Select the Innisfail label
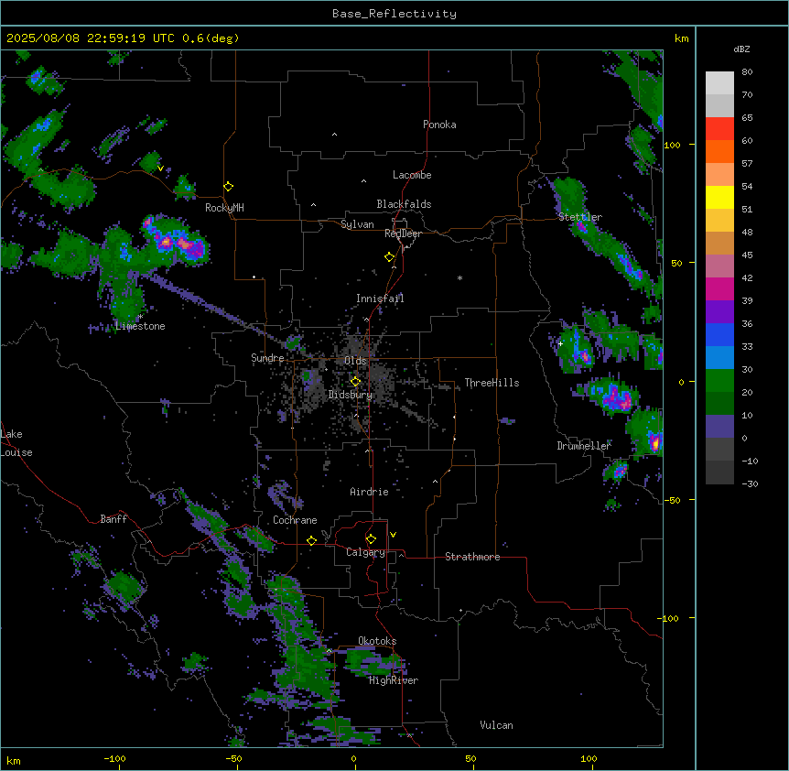The width and height of the screenshot is (789, 771). tap(380, 299)
